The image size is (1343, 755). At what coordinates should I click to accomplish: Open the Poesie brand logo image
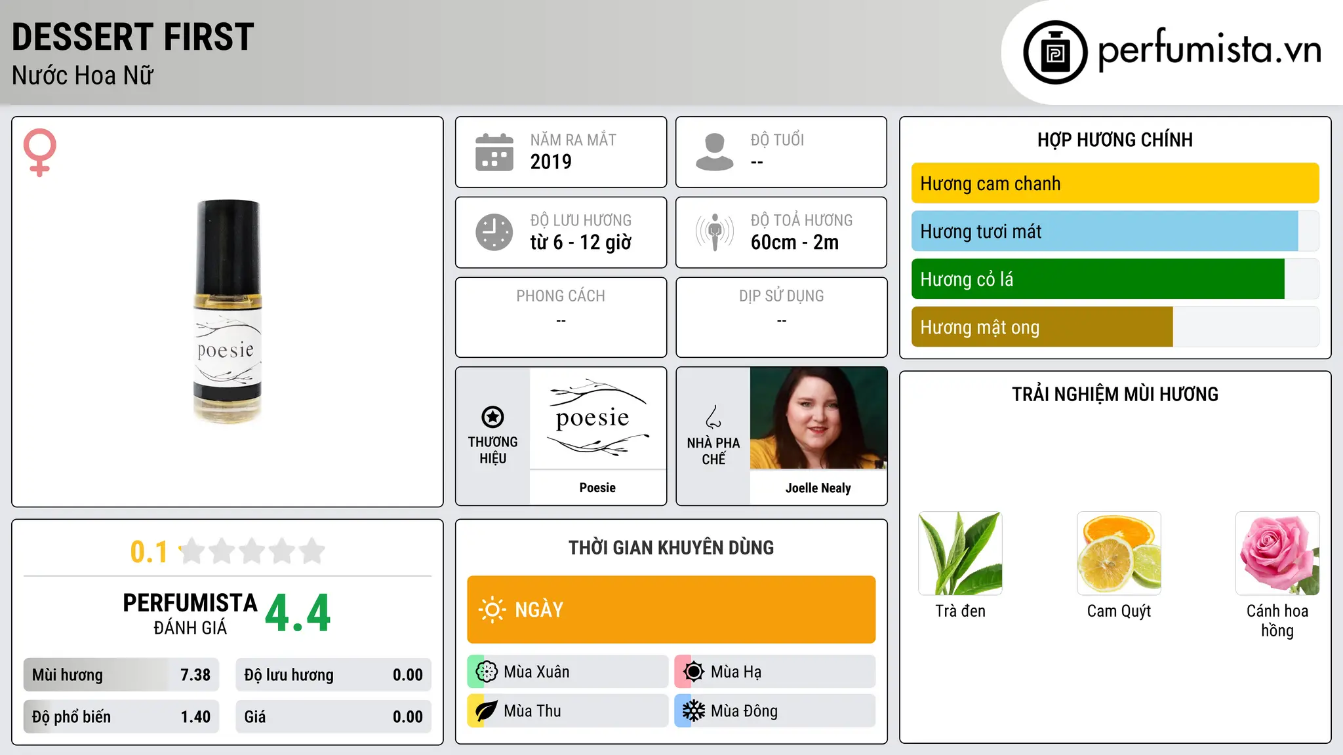click(597, 418)
